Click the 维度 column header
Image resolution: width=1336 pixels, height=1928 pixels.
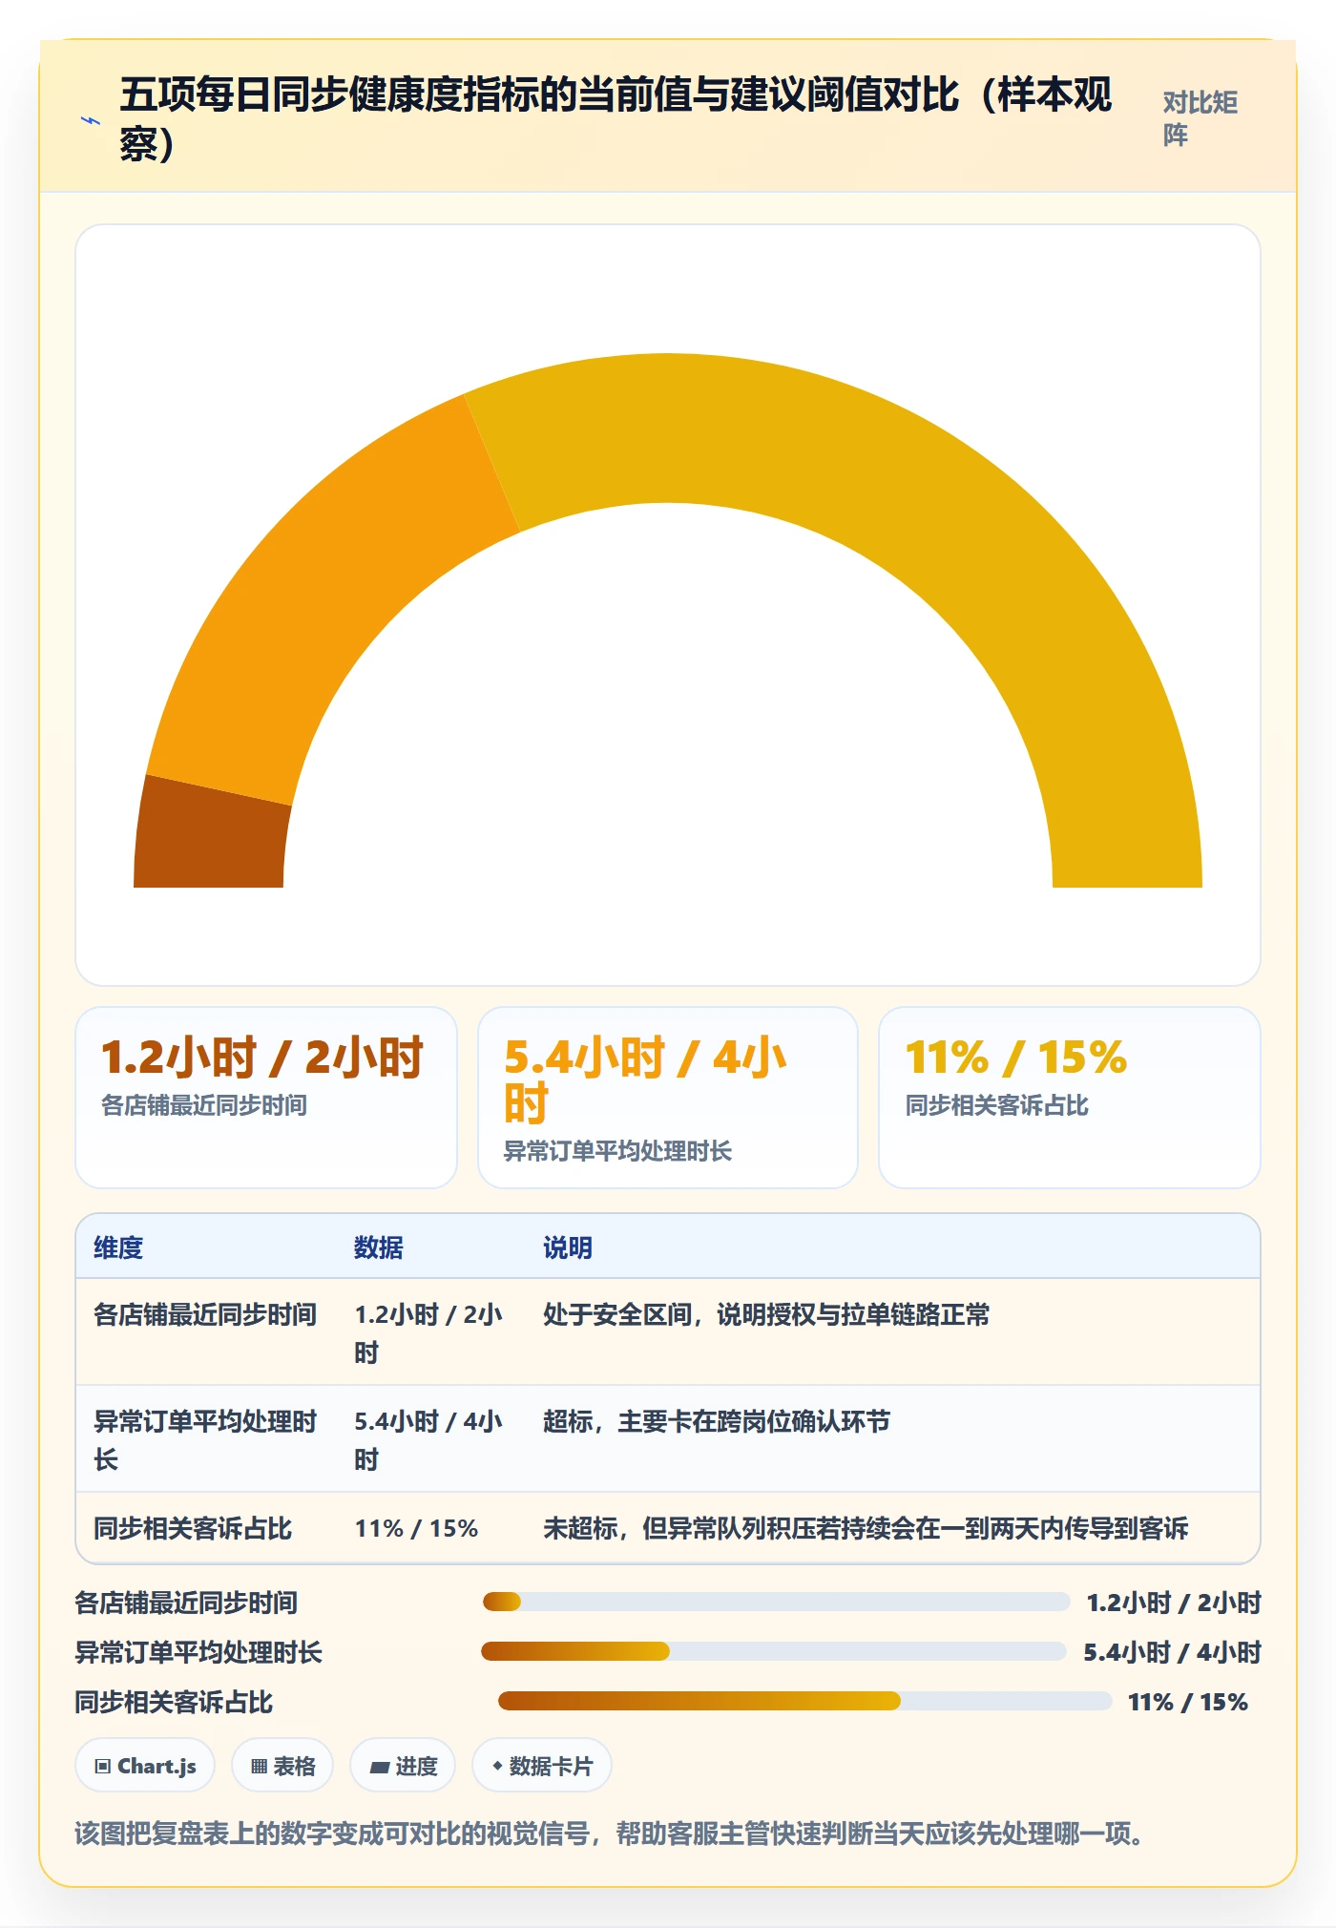118,1247
